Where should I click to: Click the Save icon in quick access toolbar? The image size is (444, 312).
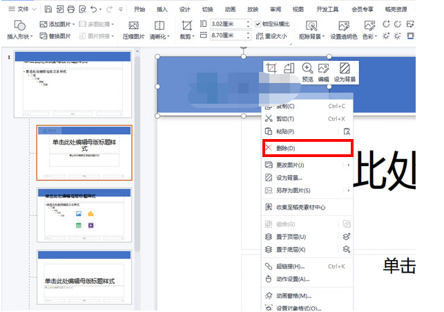click(x=48, y=9)
